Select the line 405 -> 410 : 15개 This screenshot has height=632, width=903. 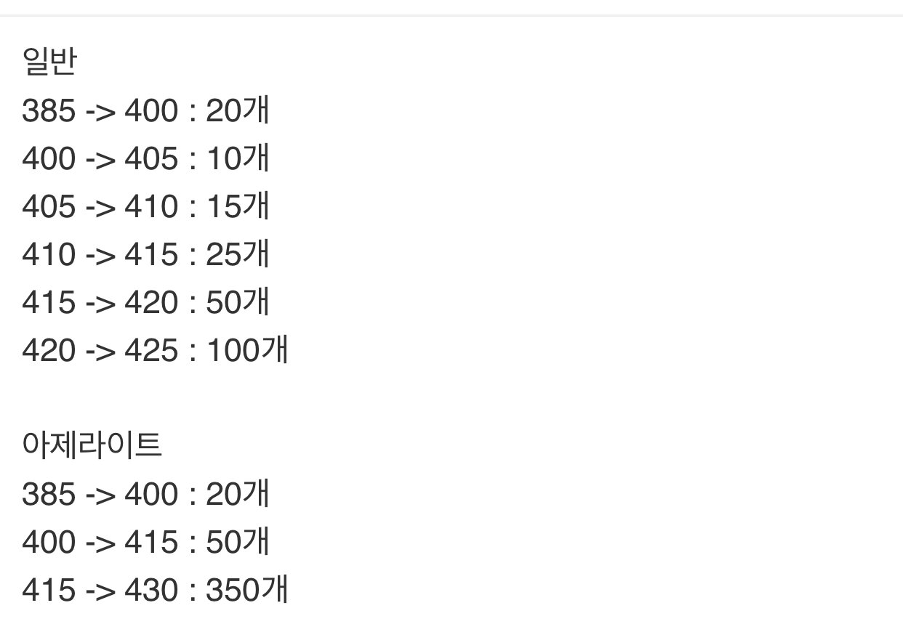[x=146, y=206]
